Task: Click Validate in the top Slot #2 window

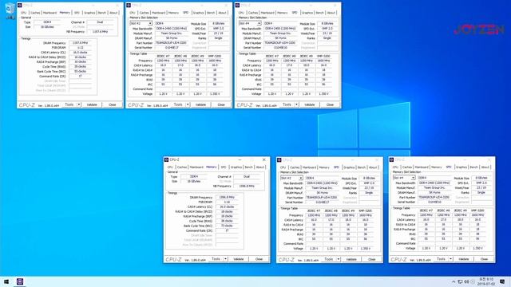Action: pyautogui.click(x=200, y=104)
